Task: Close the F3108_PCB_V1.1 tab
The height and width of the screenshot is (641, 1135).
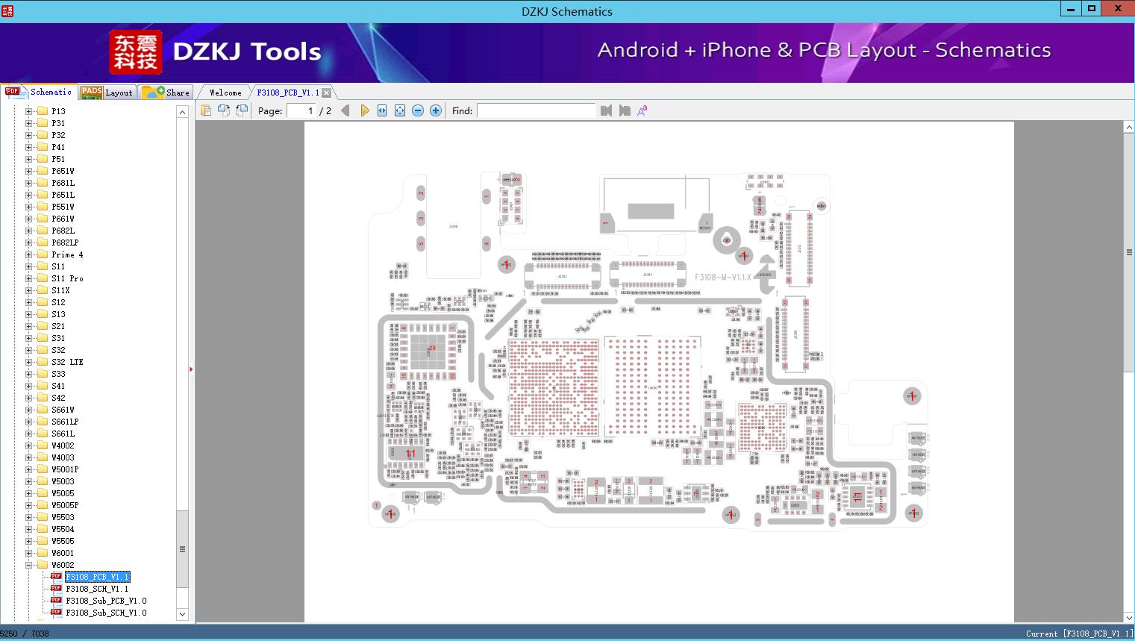Action: (326, 93)
